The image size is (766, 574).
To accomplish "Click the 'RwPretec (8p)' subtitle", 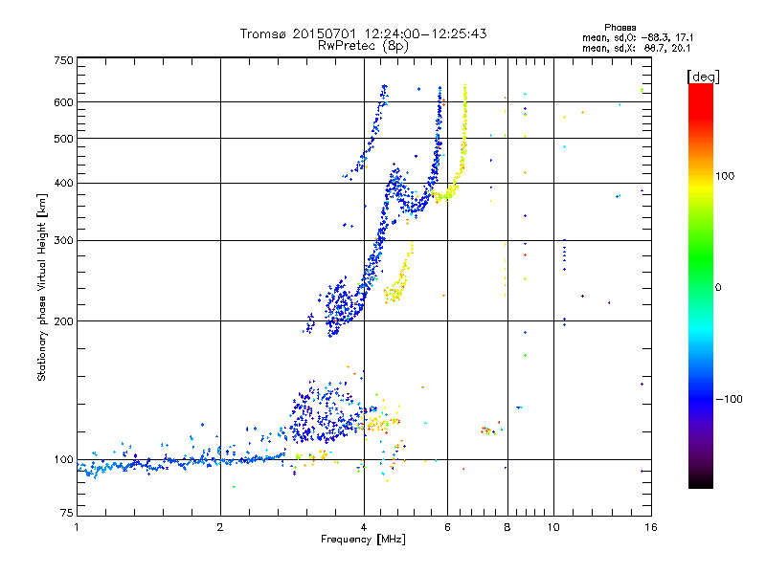I will (x=363, y=46).
